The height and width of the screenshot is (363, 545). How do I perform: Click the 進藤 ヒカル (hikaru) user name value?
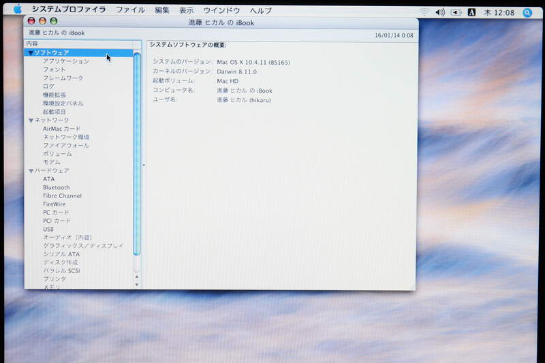[x=244, y=100]
